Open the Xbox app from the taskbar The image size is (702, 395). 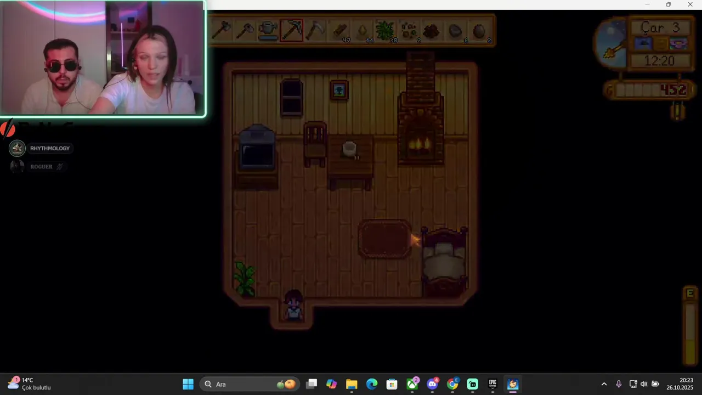click(x=412, y=384)
